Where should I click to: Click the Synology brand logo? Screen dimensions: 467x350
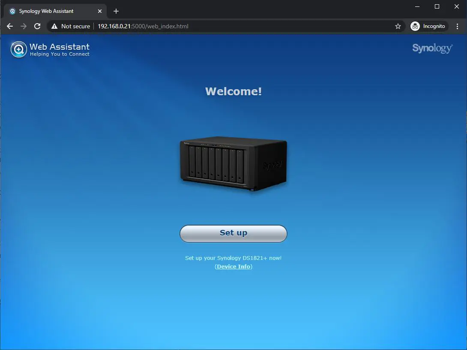pos(432,48)
